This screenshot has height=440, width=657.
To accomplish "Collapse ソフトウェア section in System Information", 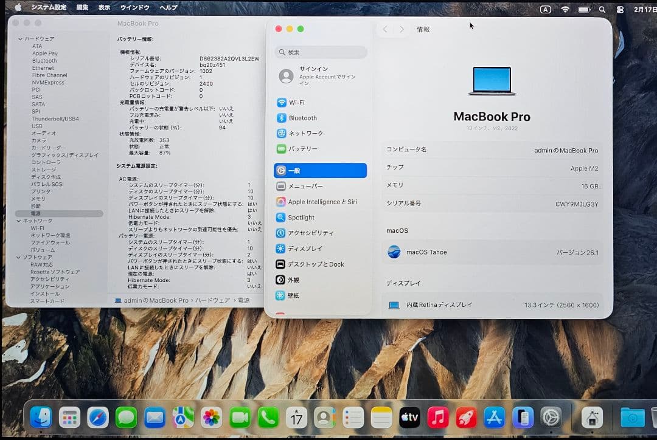I will [18, 257].
